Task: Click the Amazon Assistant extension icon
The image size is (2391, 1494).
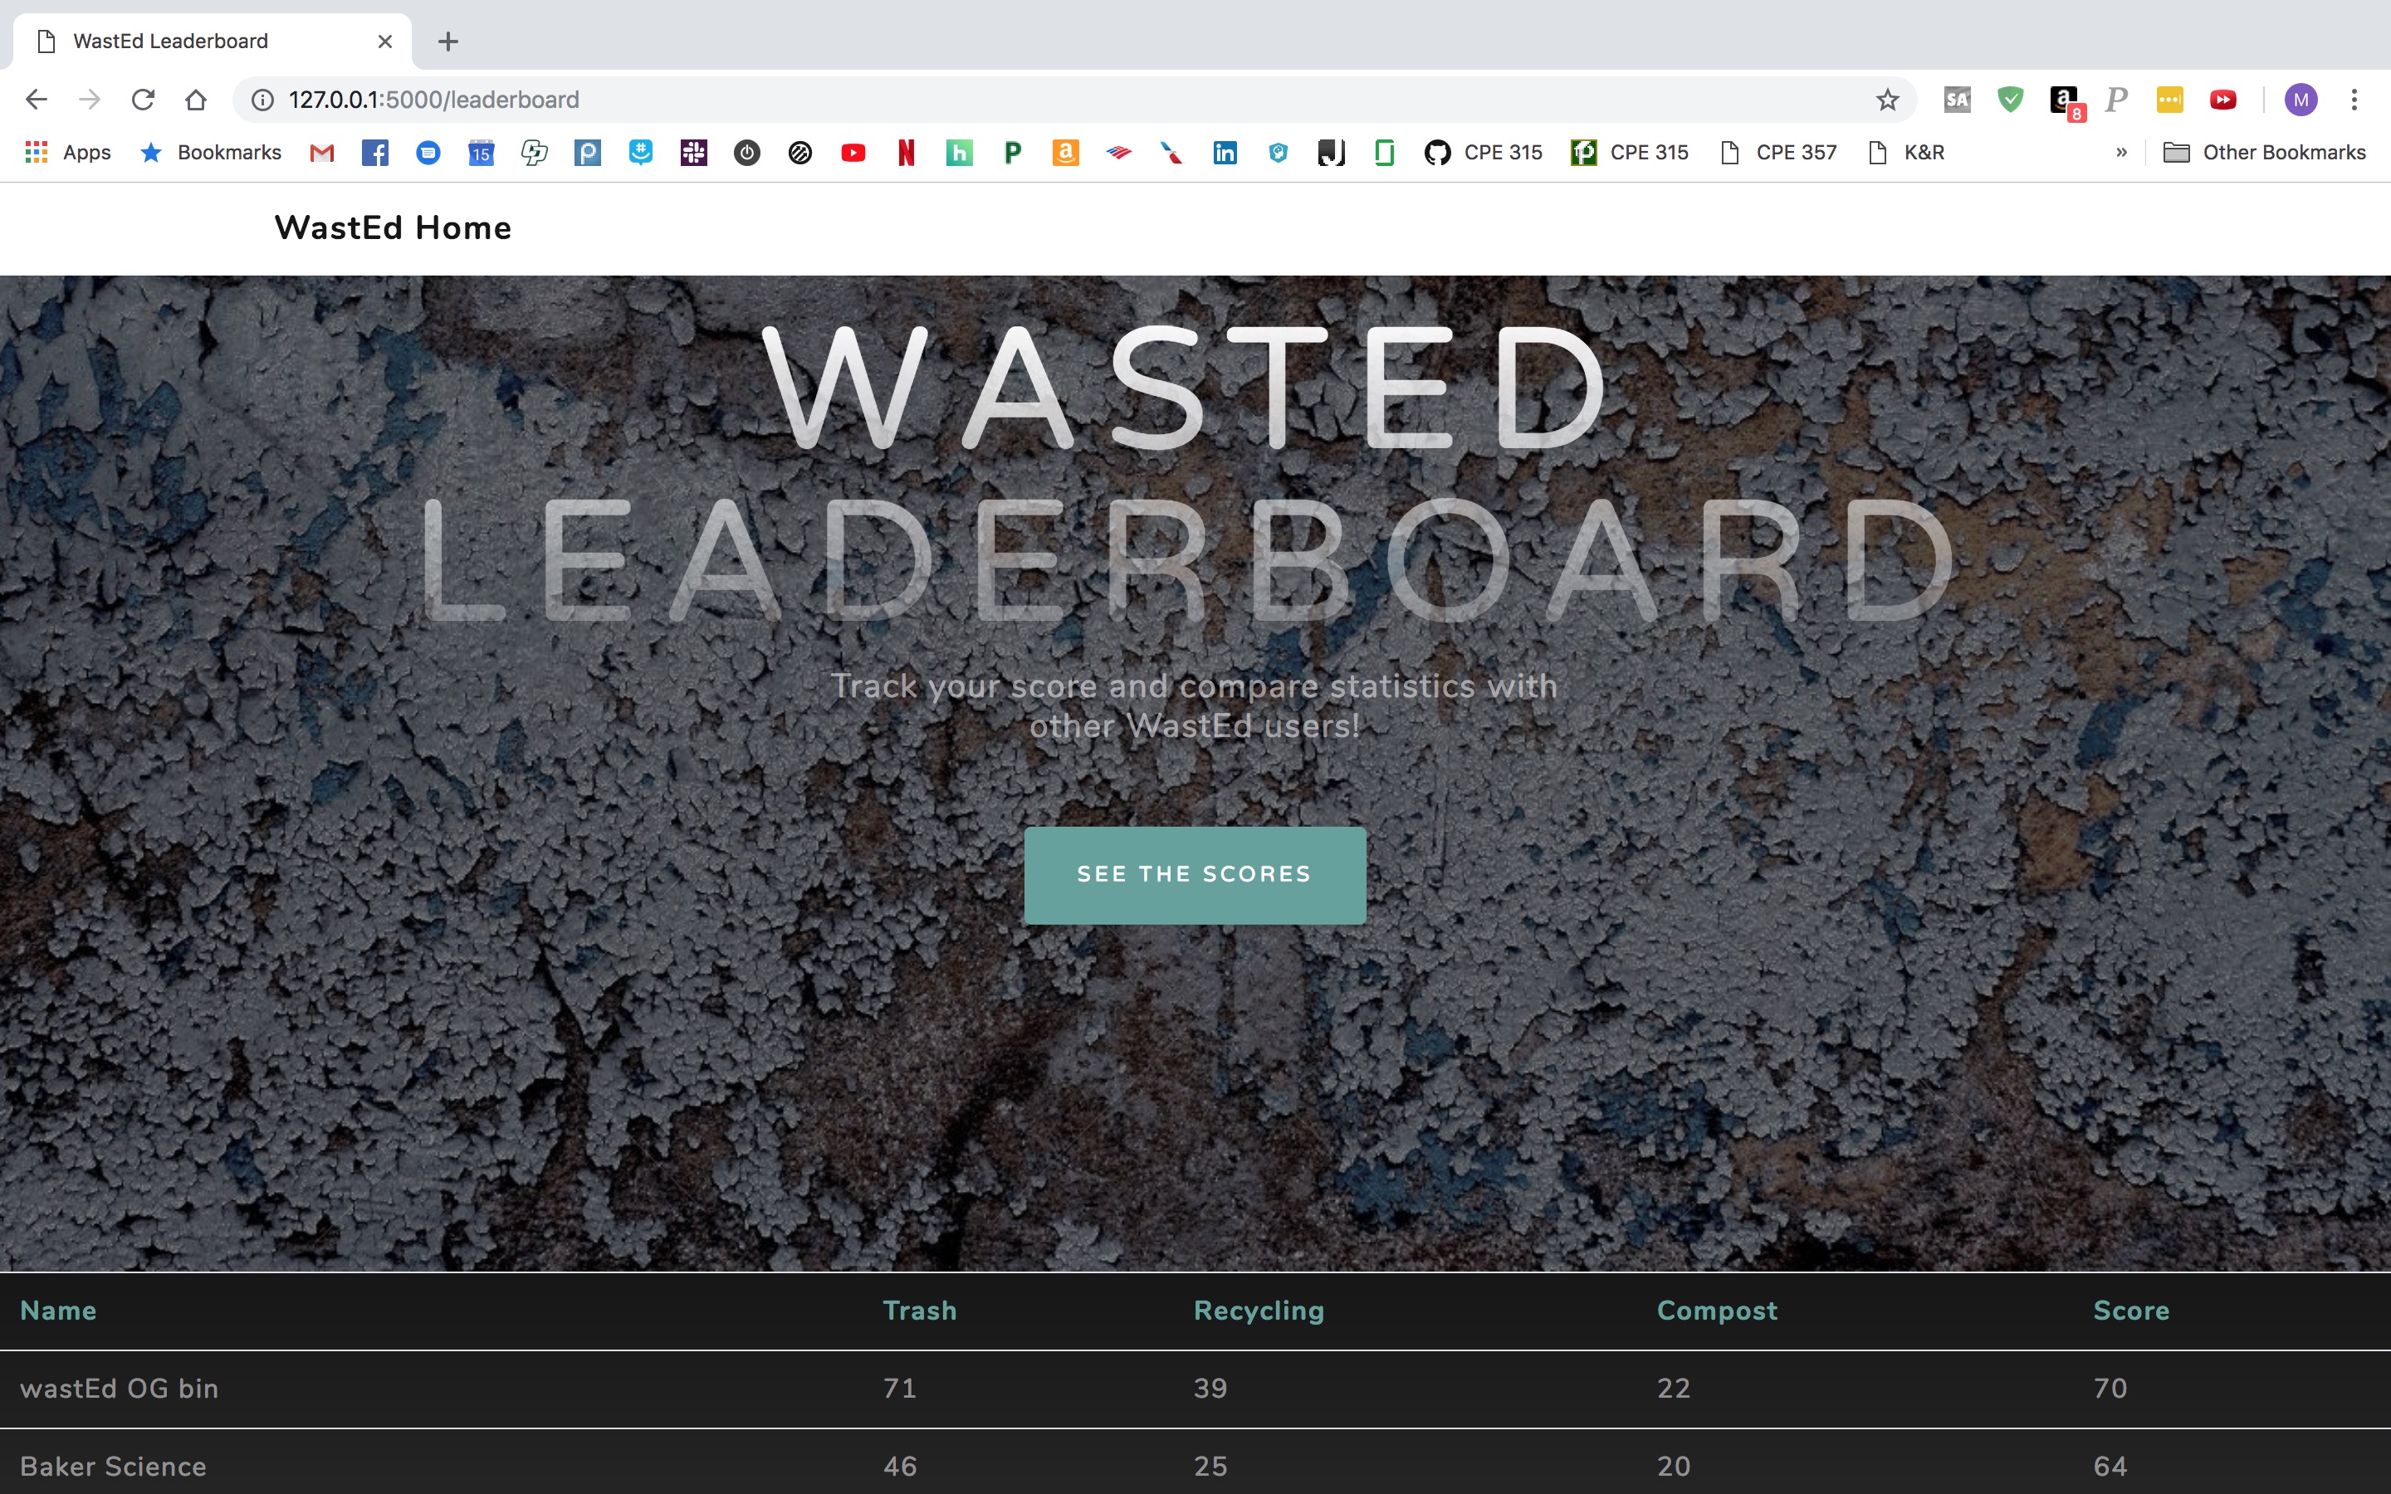Action: 2064,100
